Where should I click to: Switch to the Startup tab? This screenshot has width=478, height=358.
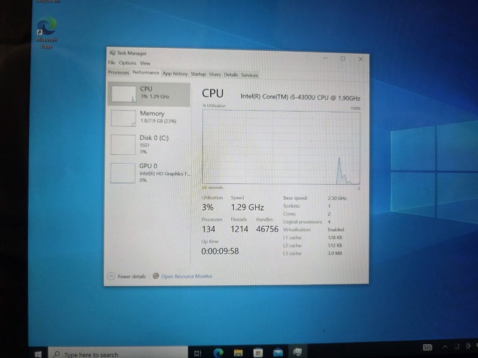(198, 75)
